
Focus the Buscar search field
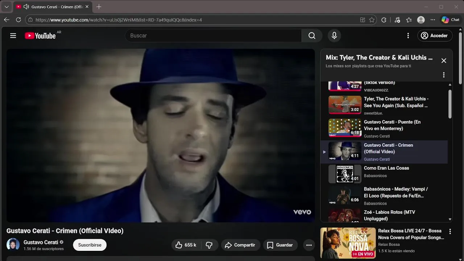(213, 36)
